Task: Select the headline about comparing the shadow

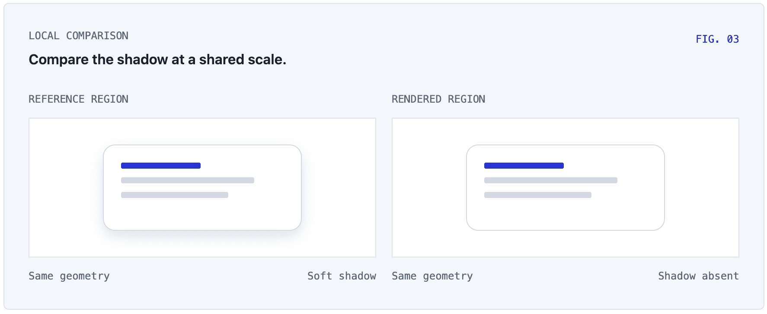Action: click(157, 60)
